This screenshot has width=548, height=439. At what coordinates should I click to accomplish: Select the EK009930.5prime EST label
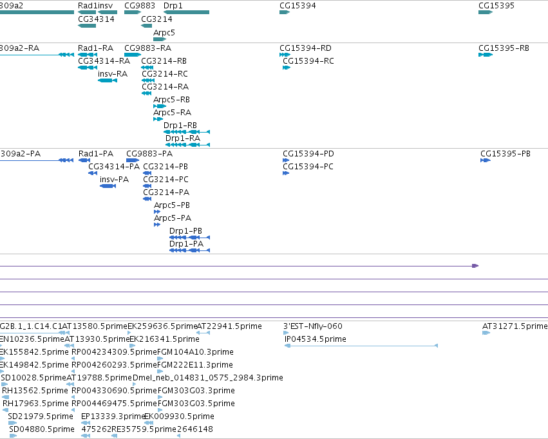179,416
